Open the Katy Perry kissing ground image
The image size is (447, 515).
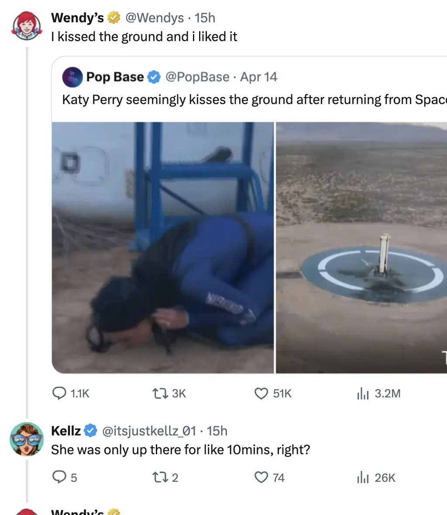pyautogui.click(x=163, y=247)
